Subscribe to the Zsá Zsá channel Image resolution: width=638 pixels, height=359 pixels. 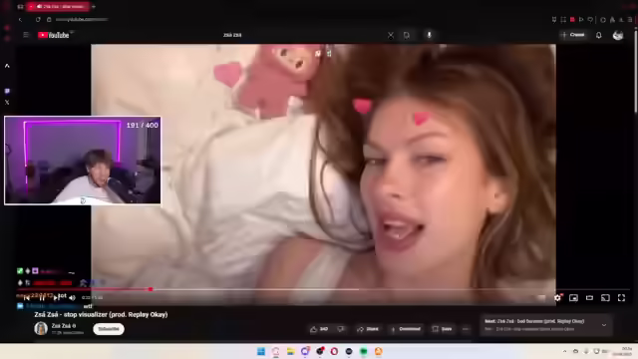109,329
